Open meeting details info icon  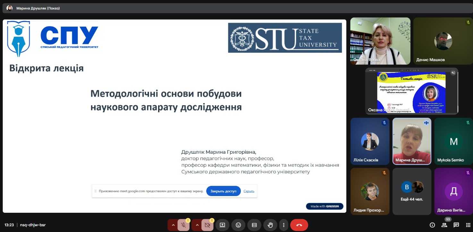pyautogui.click(x=432, y=225)
